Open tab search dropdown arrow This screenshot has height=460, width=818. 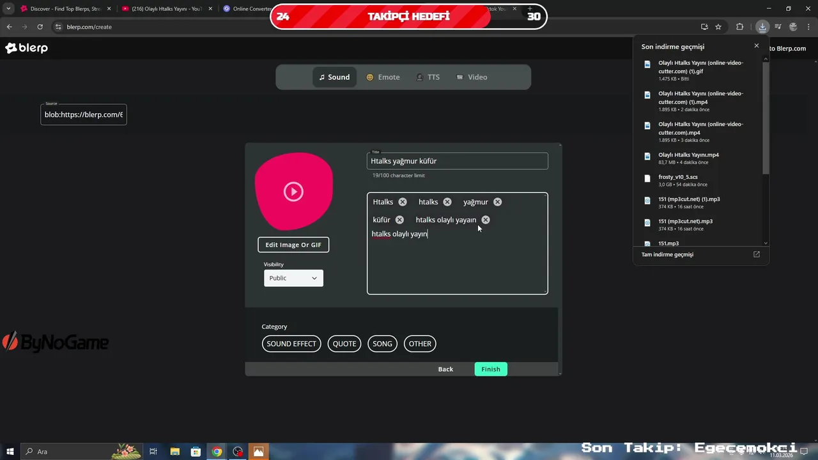[x=8, y=9]
